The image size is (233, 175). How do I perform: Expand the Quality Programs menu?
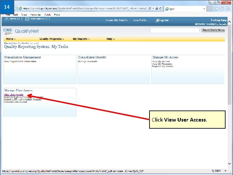click(x=51, y=39)
